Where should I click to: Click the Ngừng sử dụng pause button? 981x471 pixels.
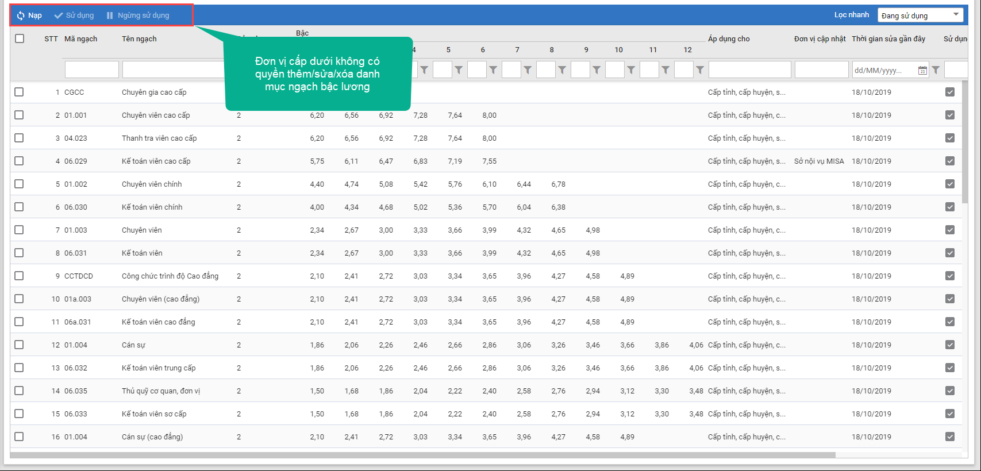pyautogui.click(x=138, y=16)
